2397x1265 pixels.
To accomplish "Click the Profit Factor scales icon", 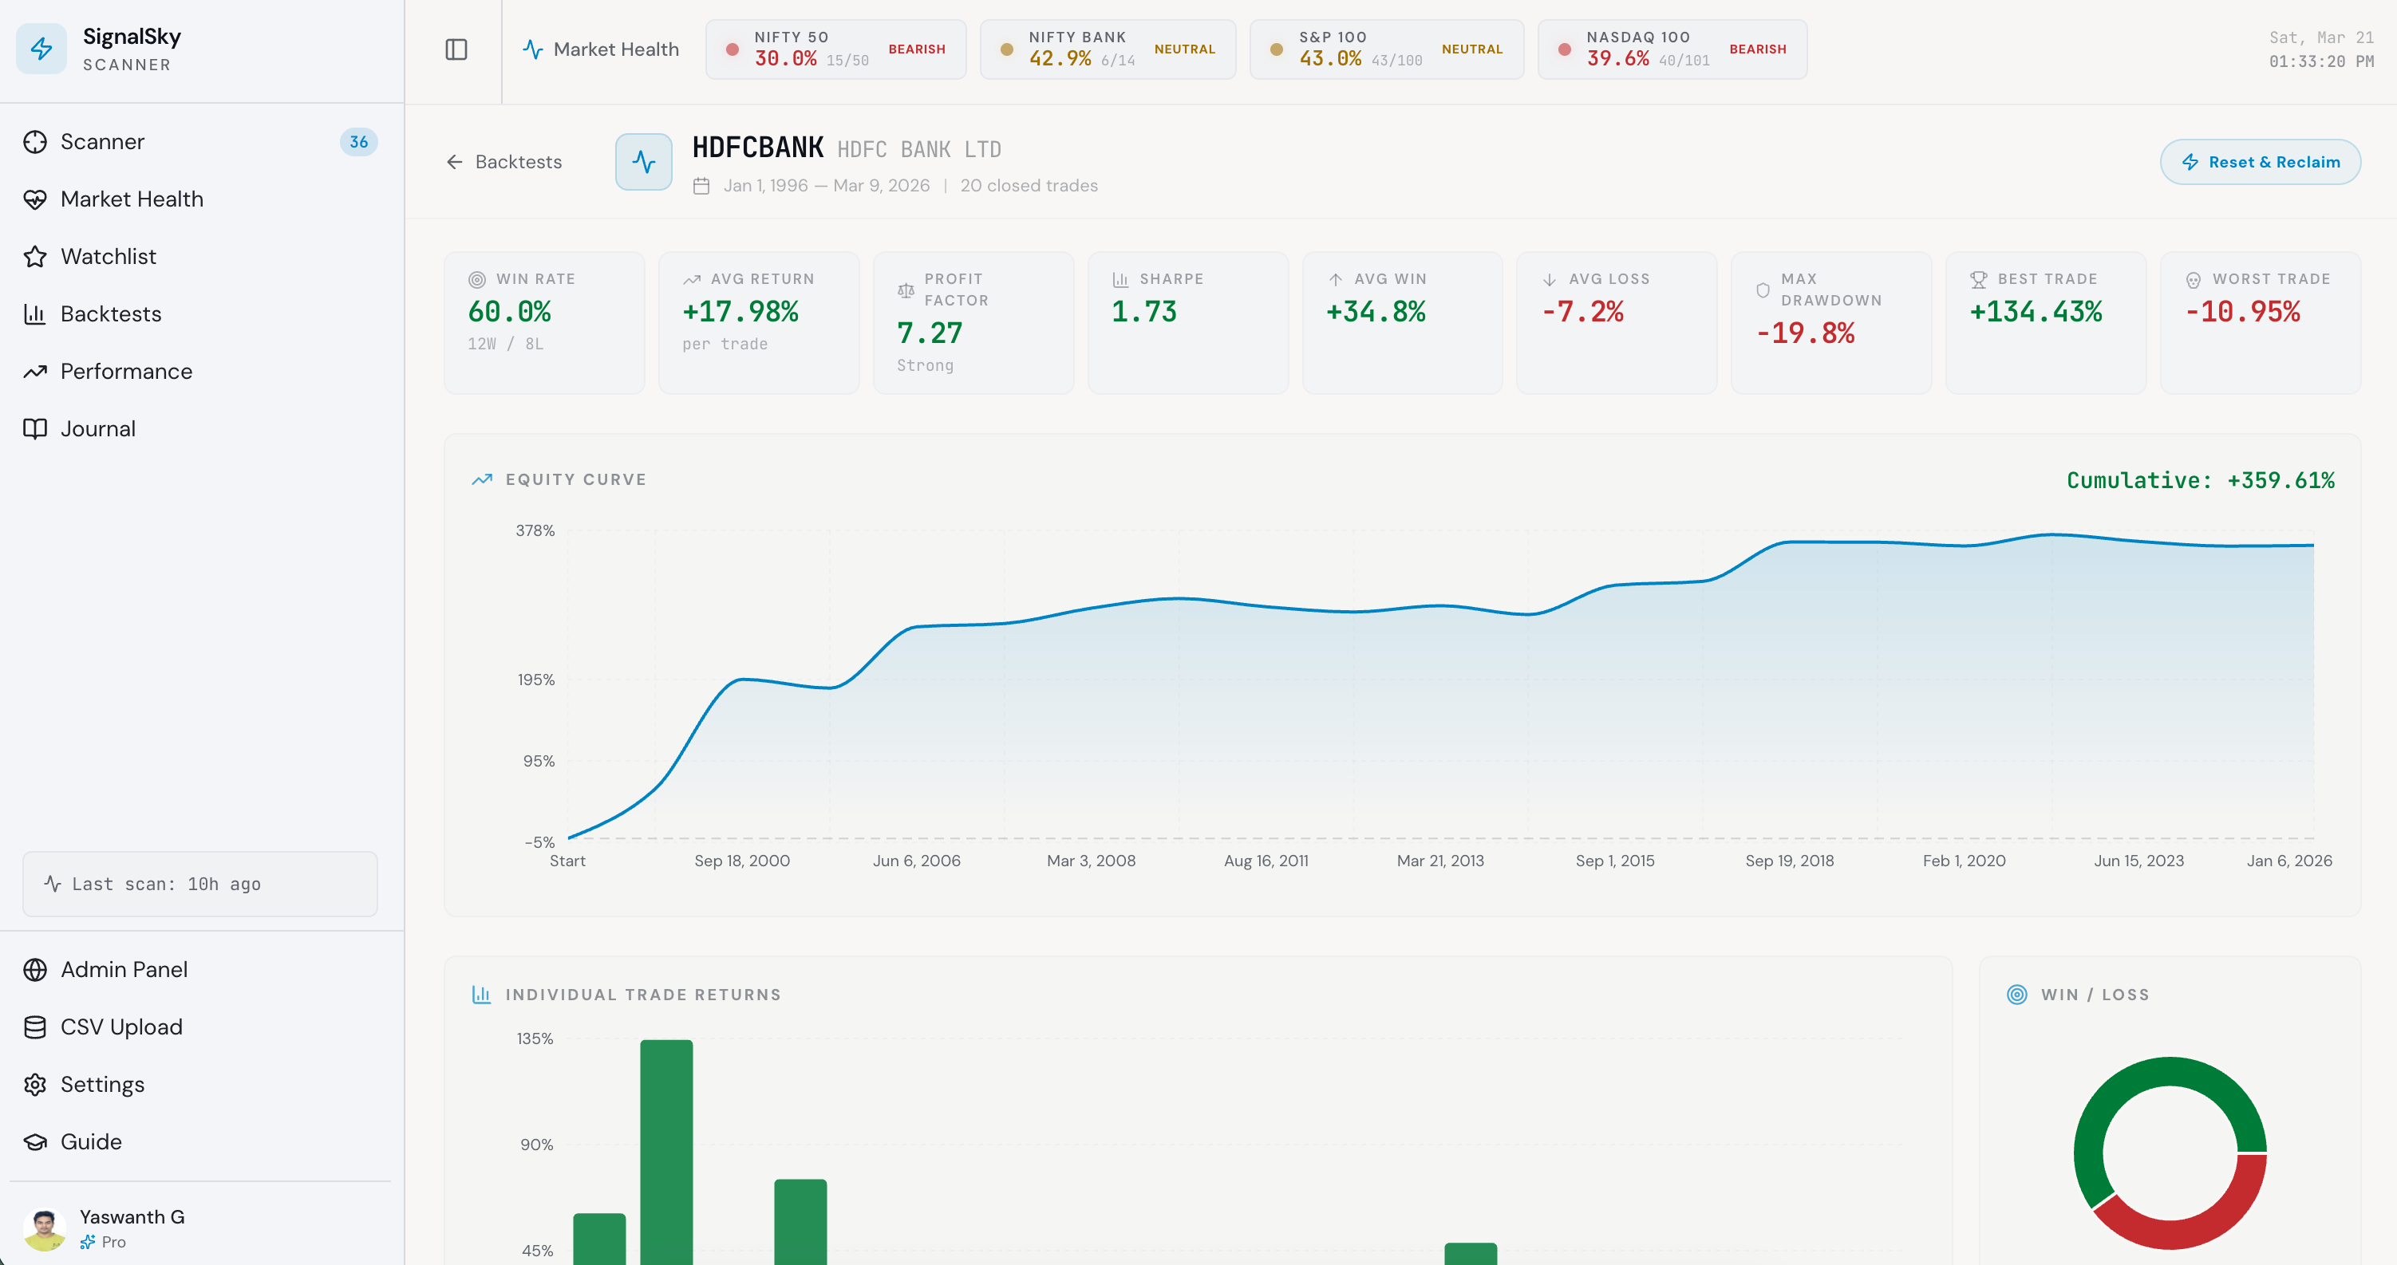I will [x=906, y=290].
